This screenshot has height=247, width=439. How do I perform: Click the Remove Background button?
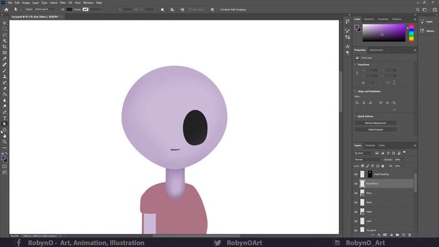pos(375,123)
